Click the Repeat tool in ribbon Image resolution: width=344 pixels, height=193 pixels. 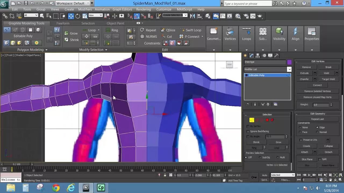pyautogui.click(x=148, y=30)
